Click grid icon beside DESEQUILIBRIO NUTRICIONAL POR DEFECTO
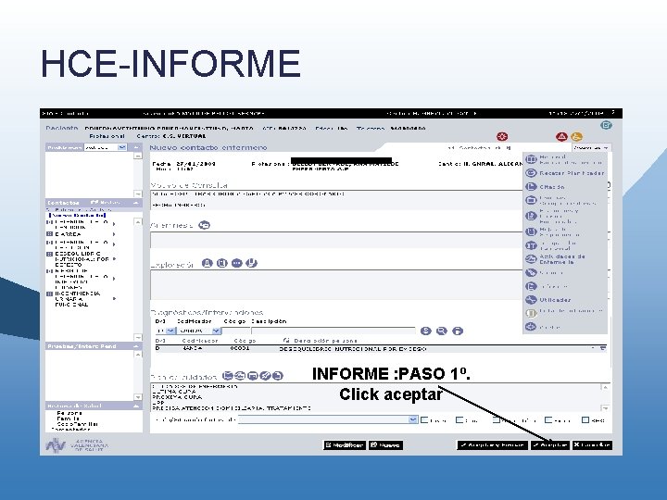 (49, 254)
